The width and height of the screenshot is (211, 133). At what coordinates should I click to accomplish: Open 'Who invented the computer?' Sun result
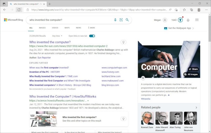coord(50,42)
